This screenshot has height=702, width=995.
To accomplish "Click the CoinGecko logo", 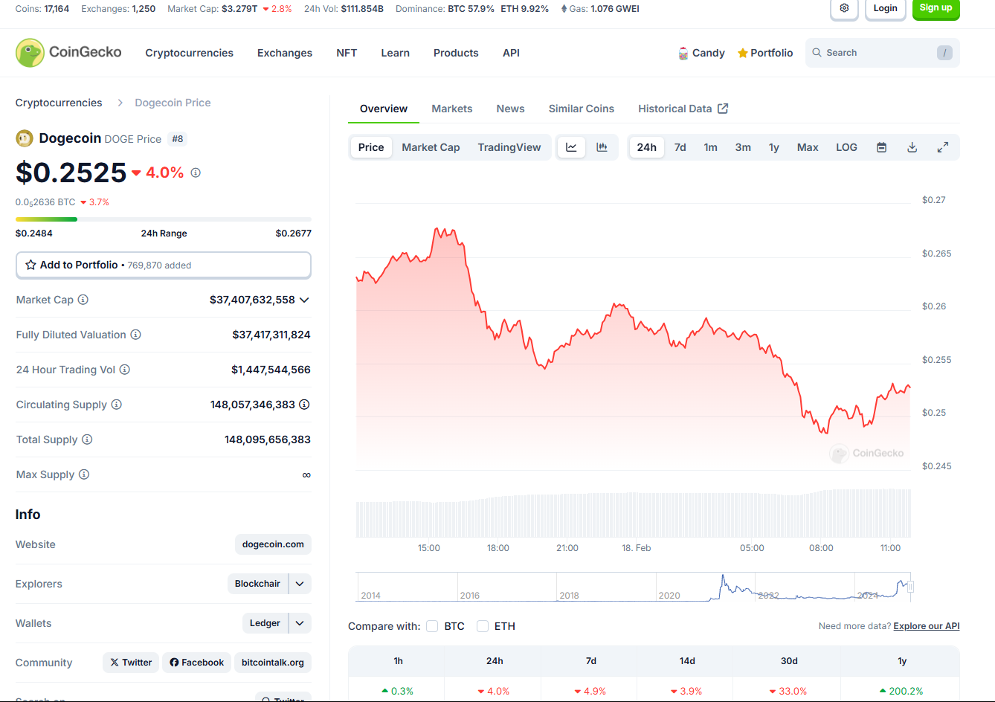I will tap(68, 53).
